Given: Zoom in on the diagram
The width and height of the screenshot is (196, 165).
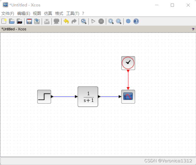Looking at the screenshot, I should (x=111, y=21).
